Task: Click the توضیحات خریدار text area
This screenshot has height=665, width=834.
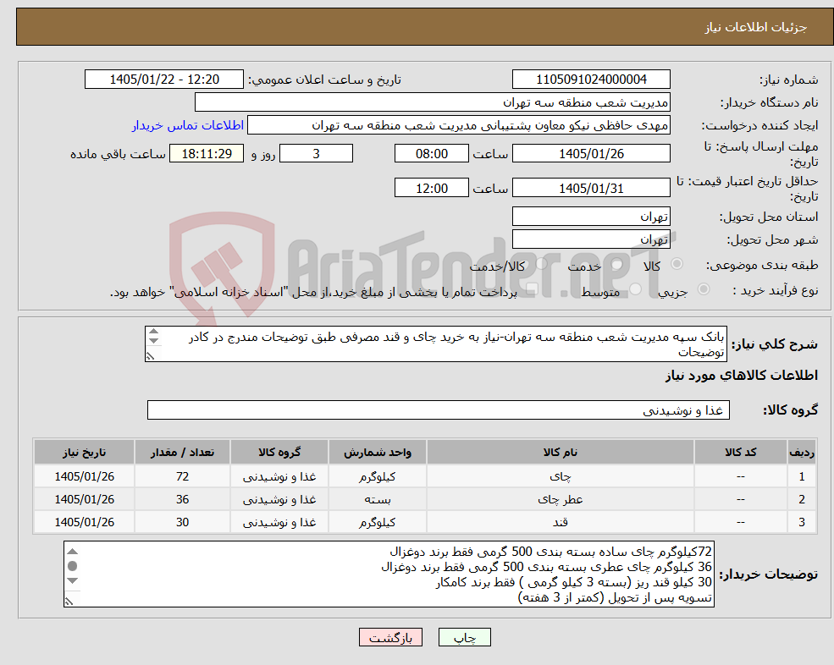Action: (389, 574)
